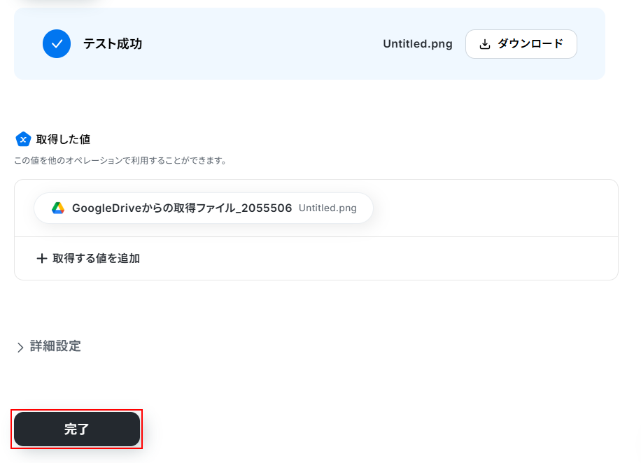641x463 pixels.
Task: Click the download arrow icon
Action: (x=485, y=44)
